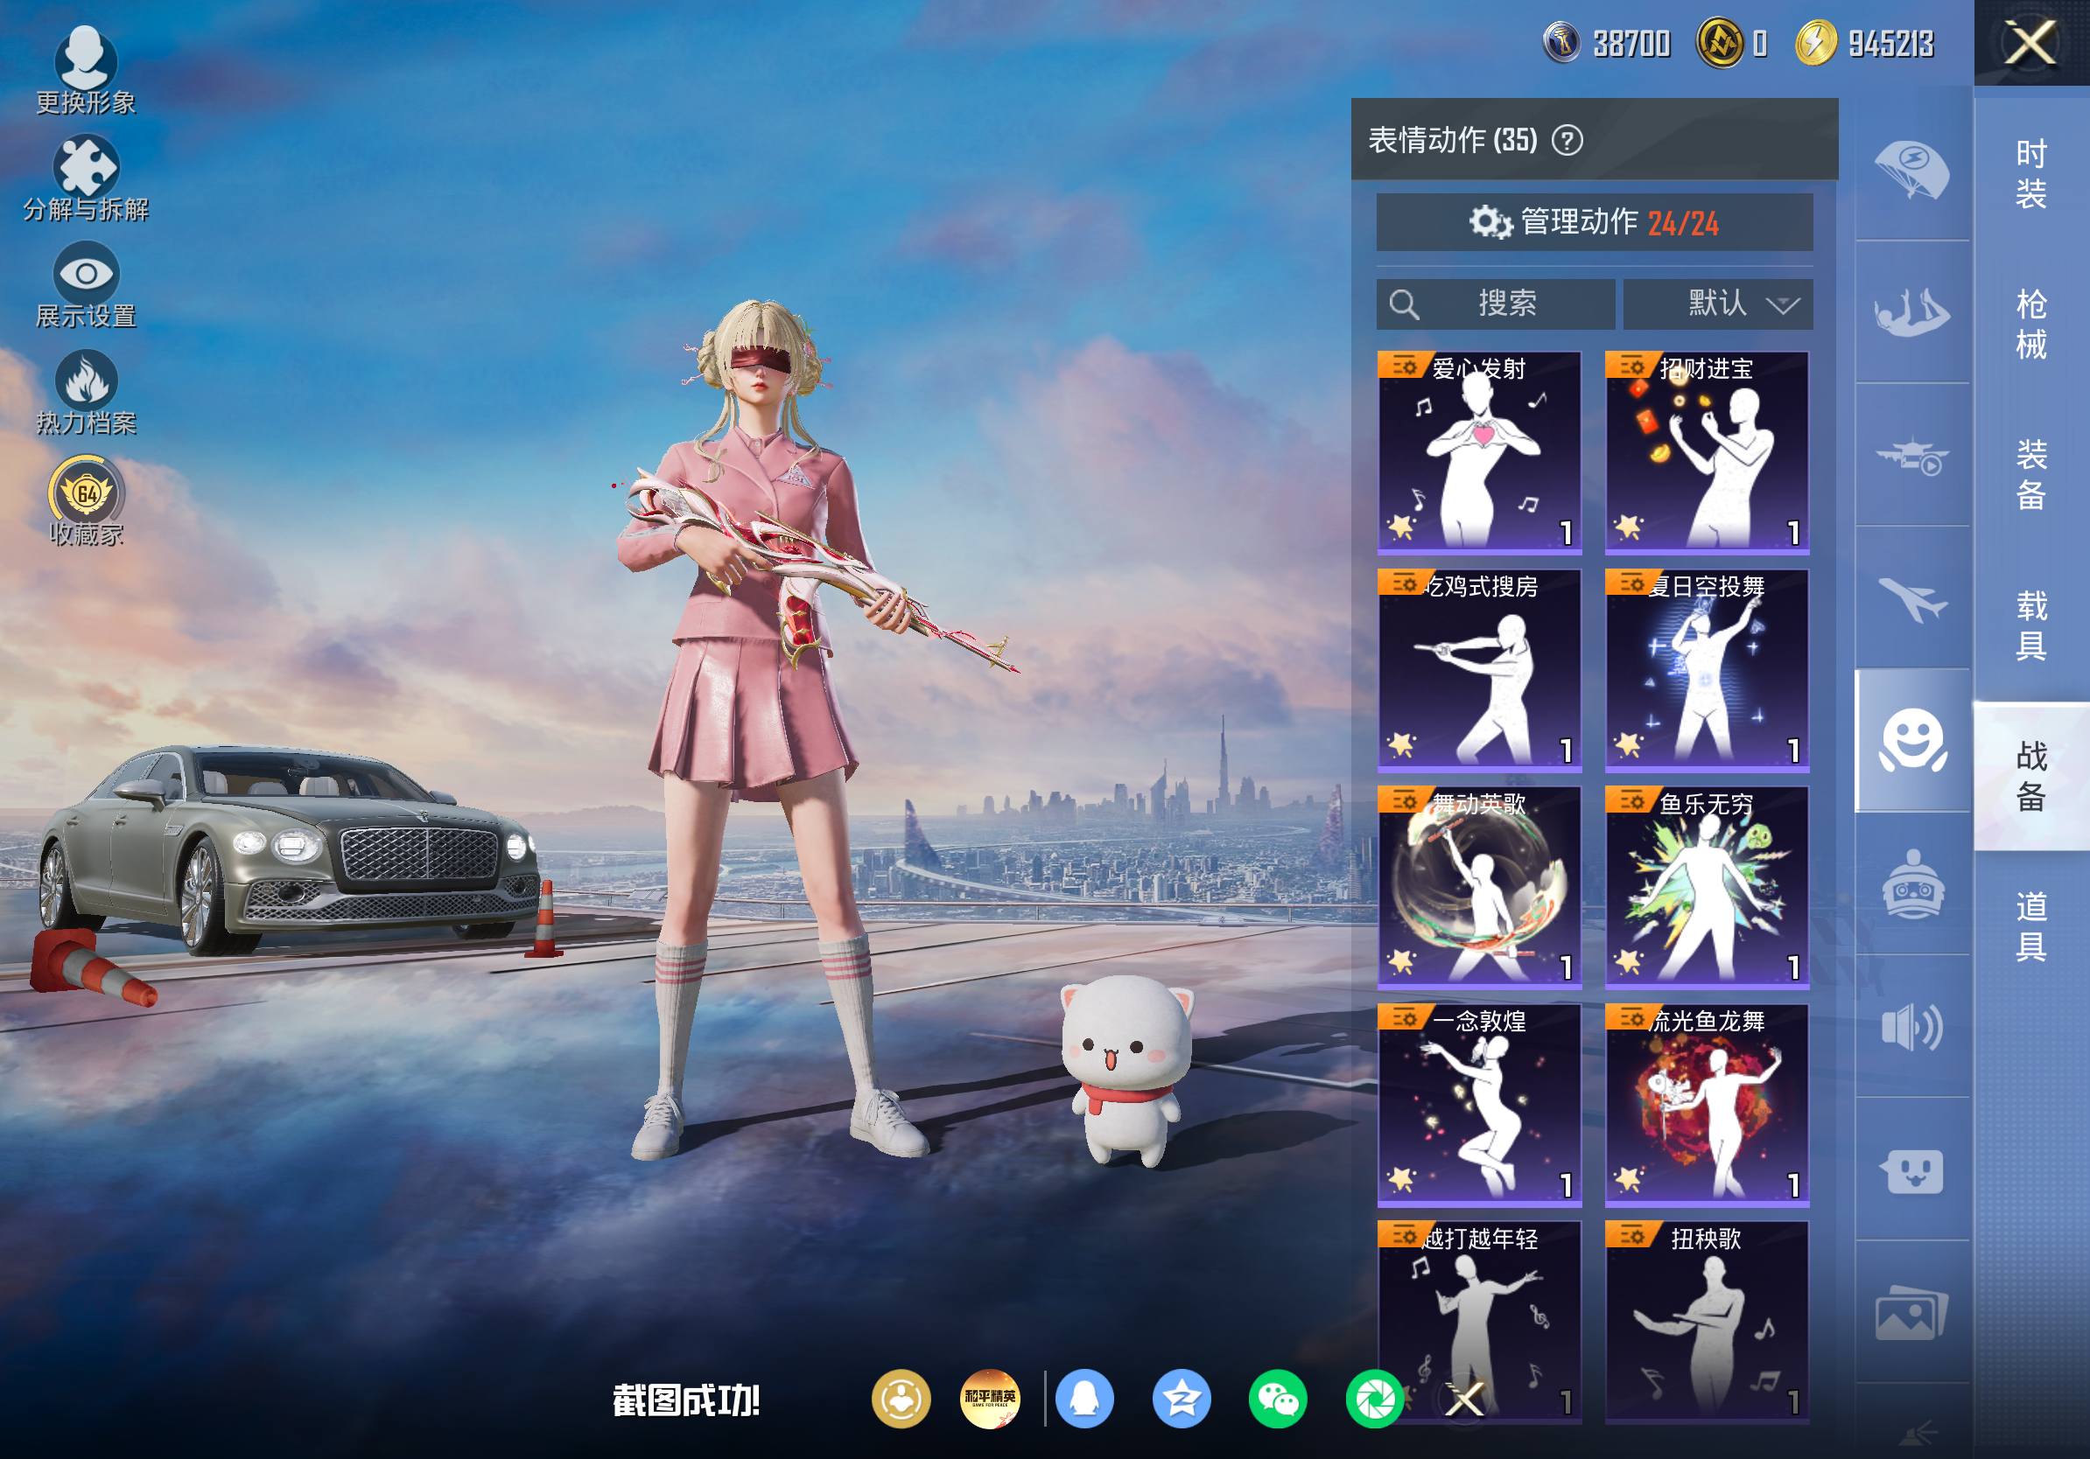
Task: Click the gold M coin balance 0
Action: click(x=1733, y=43)
